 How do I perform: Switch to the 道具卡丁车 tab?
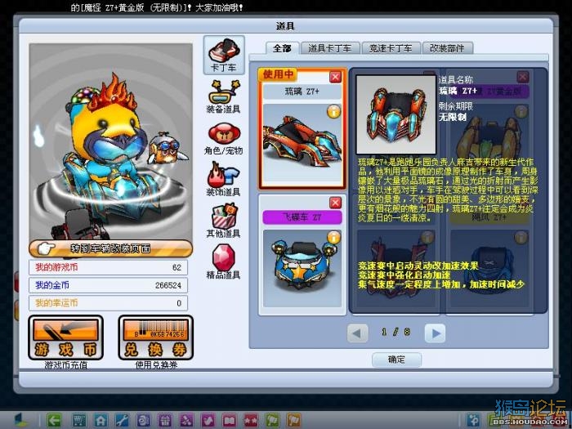[x=330, y=48]
